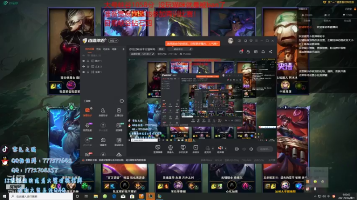This screenshot has height=200, width=357.
Task: Open the 视频连麦 video link tool
Action: [x=87, y=127]
